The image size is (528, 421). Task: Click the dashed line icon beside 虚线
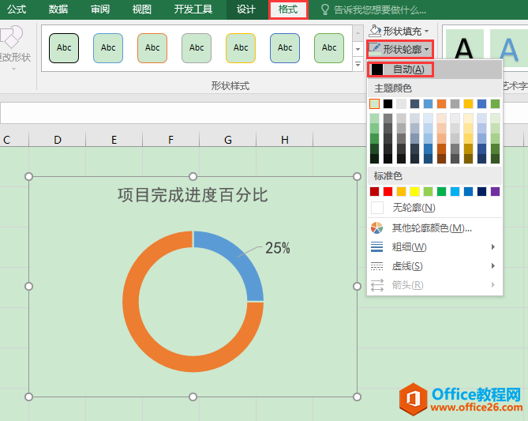(376, 266)
